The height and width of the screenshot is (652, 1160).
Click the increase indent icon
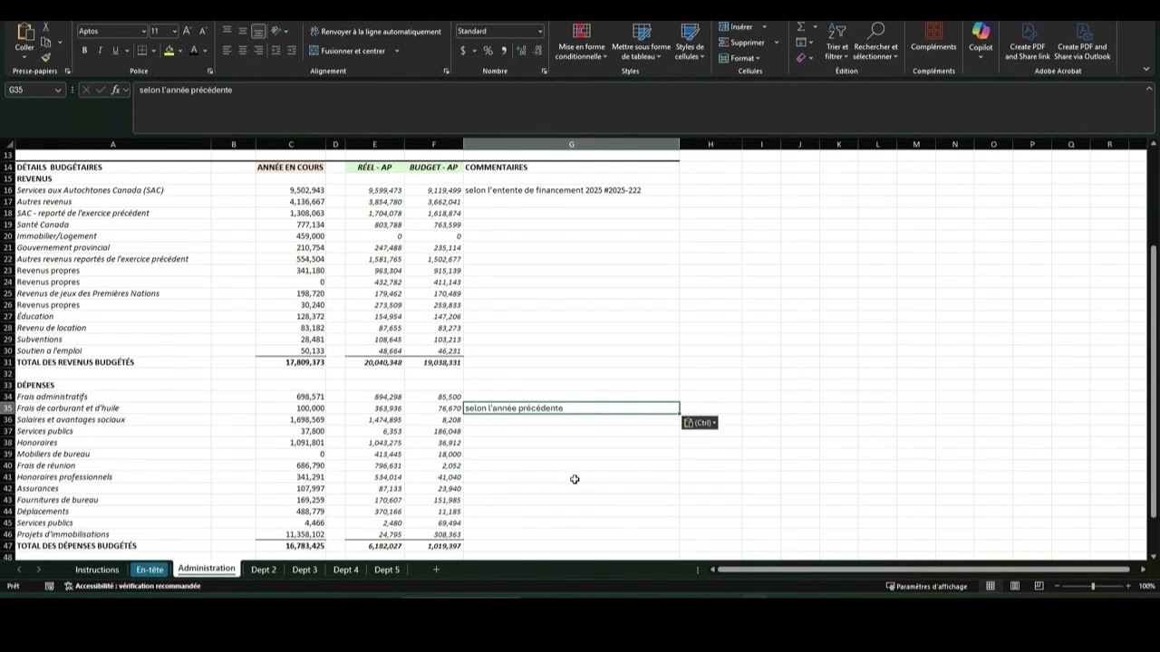[292, 51]
